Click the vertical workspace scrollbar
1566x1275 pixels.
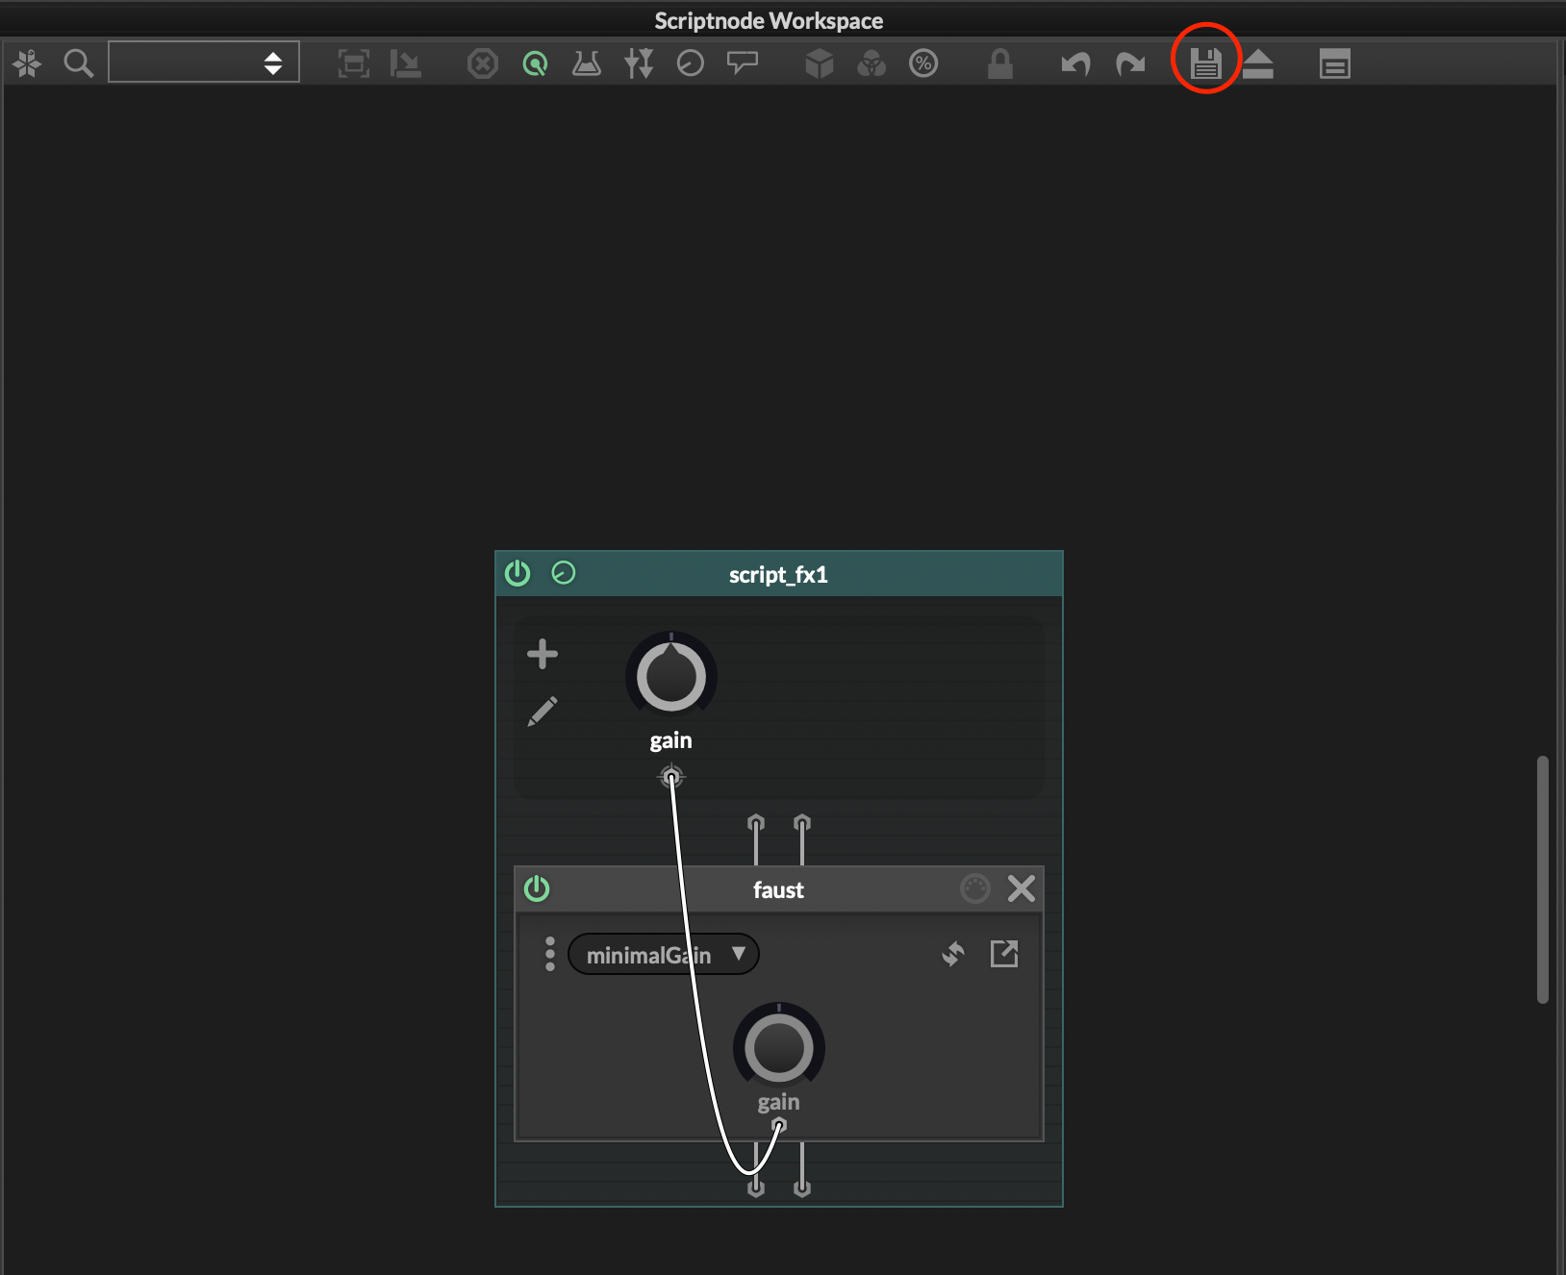tap(1543, 880)
